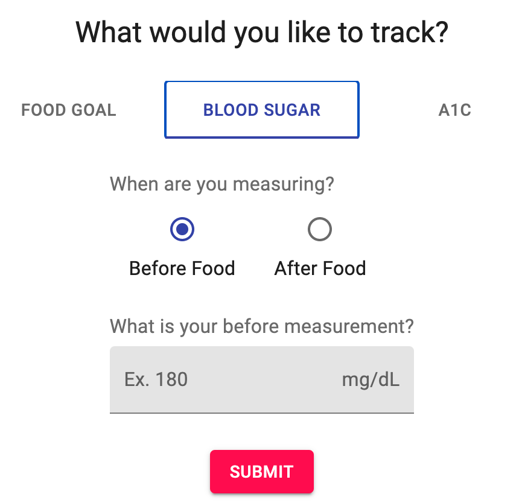Select the Before Food radio button
The image size is (519, 503).
(182, 229)
